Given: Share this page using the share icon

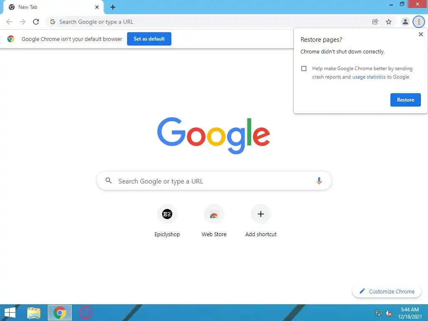Looking at the screenshot, I should (375, 22).
